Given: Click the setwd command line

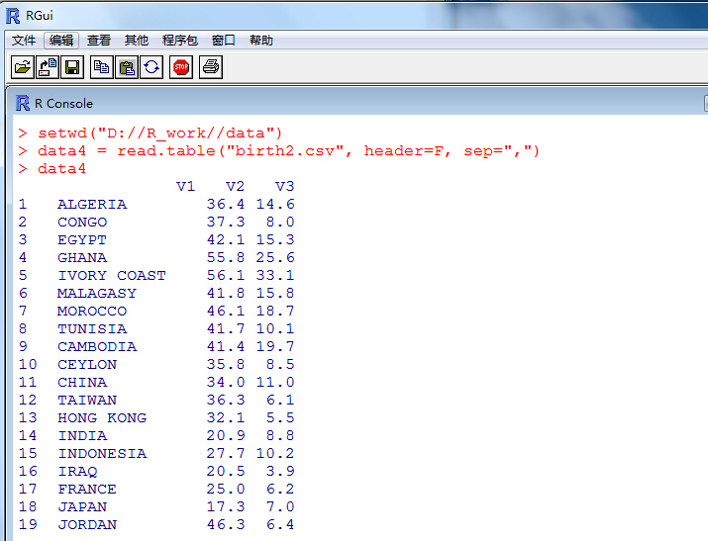Looking at the screenshot, I should [159, 133].
